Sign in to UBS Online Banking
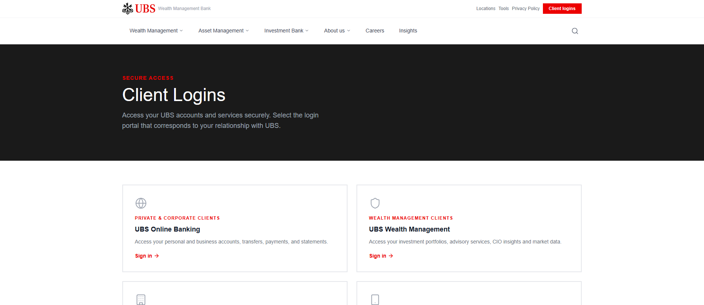Viewport: 704px width, 305px height. [x=147, y=256]
